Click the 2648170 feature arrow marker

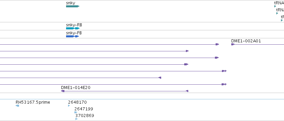[69, 106]
